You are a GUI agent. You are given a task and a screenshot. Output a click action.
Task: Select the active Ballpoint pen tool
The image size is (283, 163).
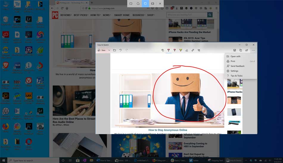pyautogui.click(x=169, y=50)
